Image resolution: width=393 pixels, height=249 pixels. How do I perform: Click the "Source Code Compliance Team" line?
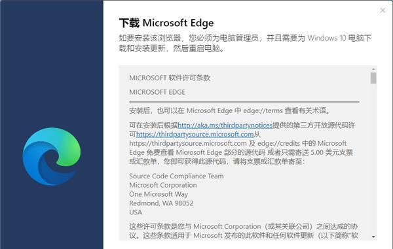(176, 176)
